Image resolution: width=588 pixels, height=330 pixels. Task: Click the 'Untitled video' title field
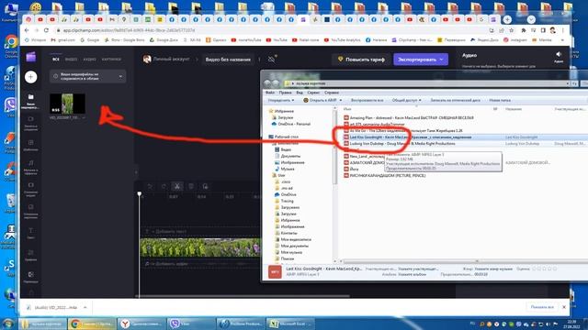point(228,59)
